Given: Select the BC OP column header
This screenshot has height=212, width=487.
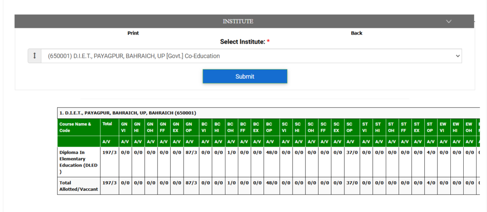Looking at the screenshot, I should [269, 127].
